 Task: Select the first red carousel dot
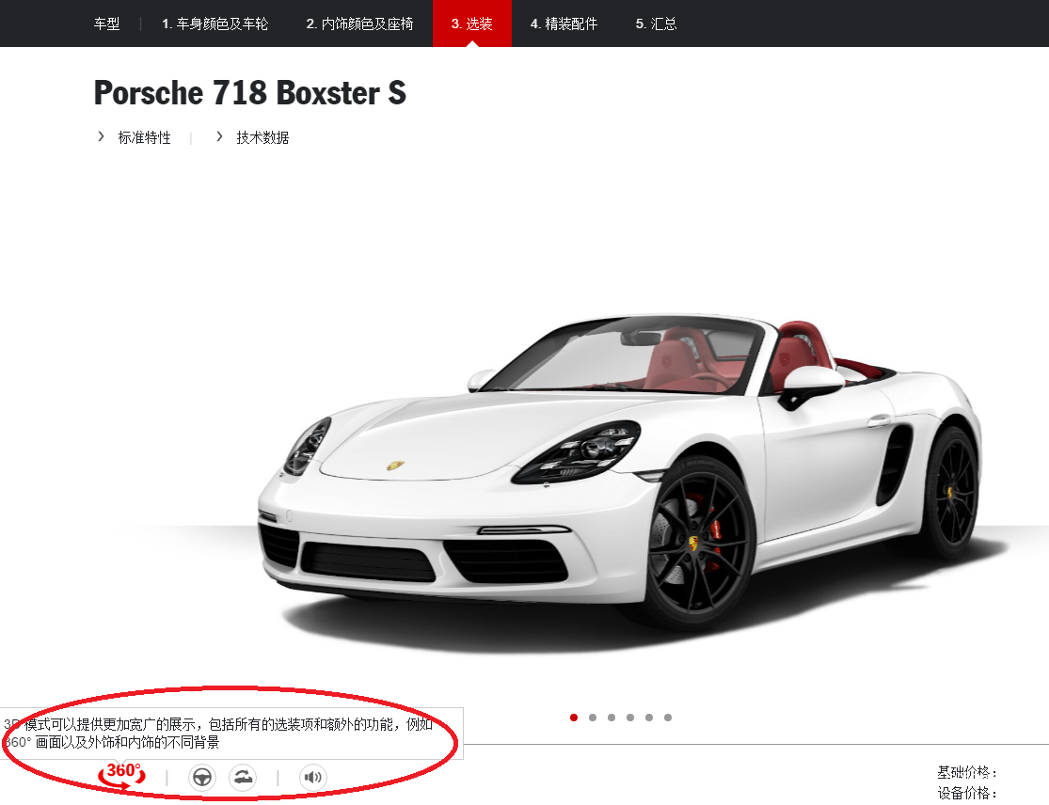click(x=574, y=718)
